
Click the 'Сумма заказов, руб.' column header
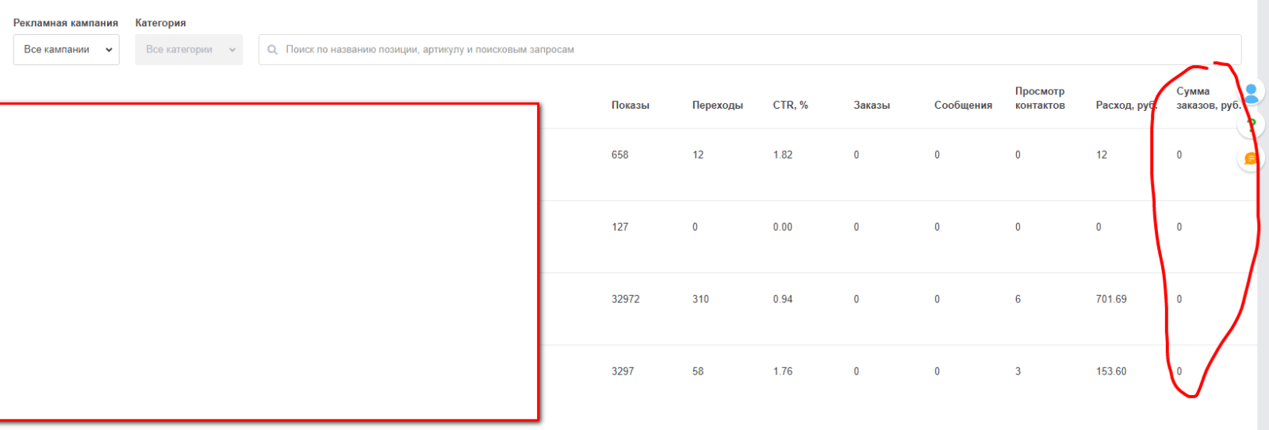(1208, 98)
